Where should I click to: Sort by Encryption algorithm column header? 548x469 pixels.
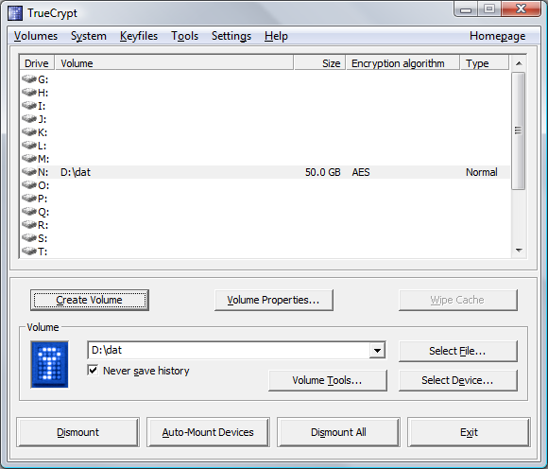click(x=402, y=63)
